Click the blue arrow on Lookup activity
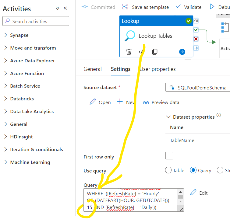The height and width of the screenshot is (219, 230). (x=182, y=52)
